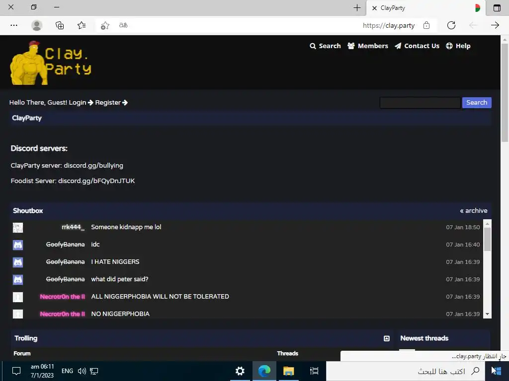Open Windows Start menu

tap(497, 371)
